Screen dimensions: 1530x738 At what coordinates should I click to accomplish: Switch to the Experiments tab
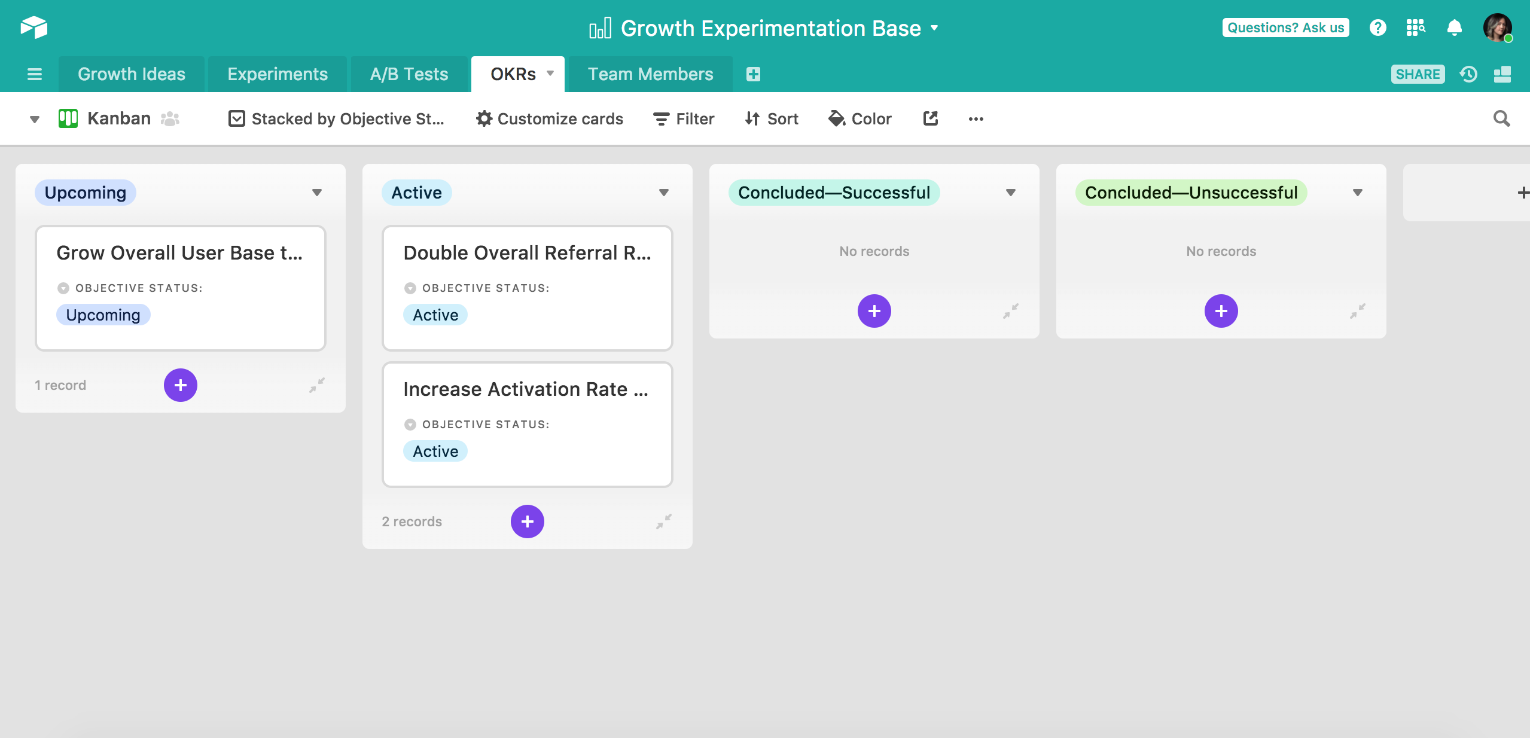coord(278,74)
